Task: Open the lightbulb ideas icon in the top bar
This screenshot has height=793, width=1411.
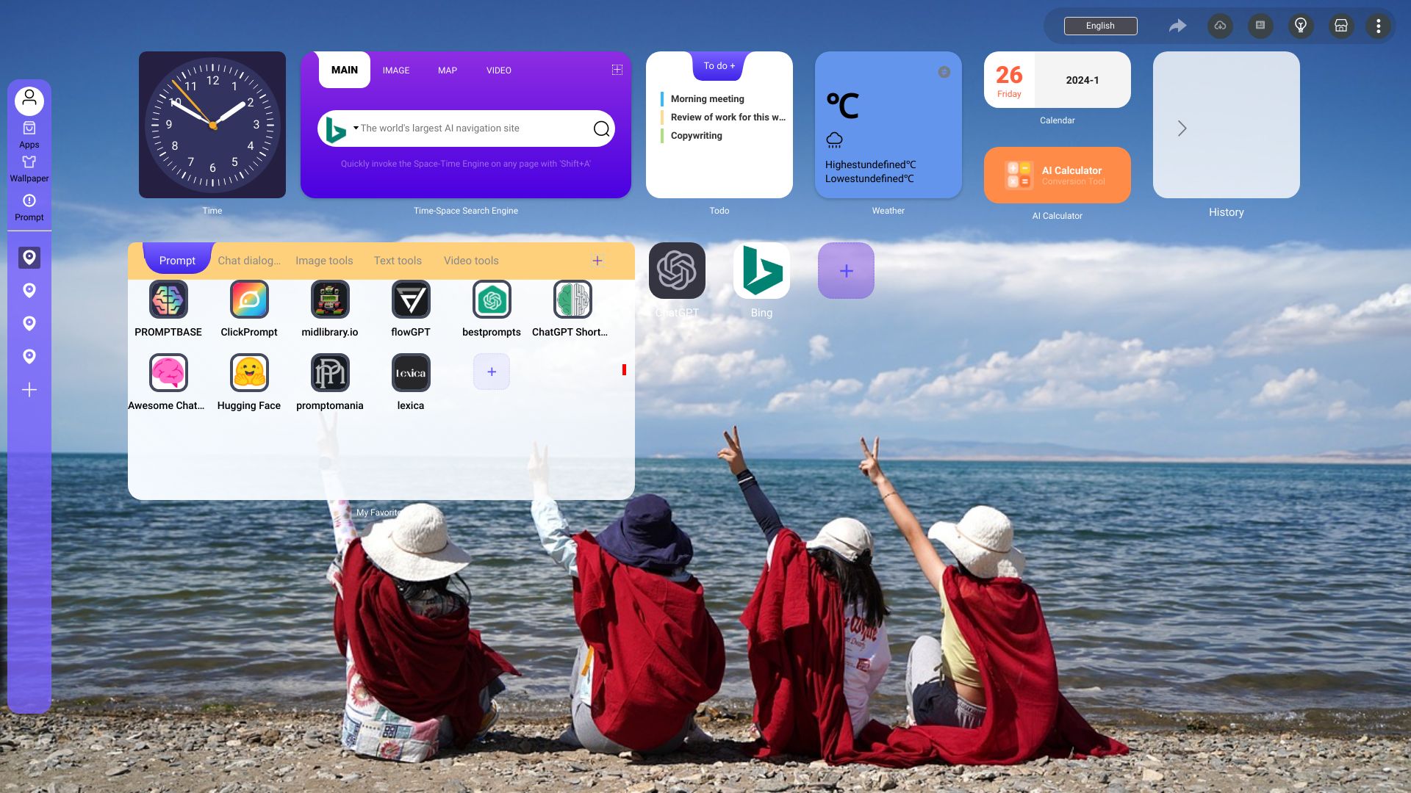Action: [1300, 26]
